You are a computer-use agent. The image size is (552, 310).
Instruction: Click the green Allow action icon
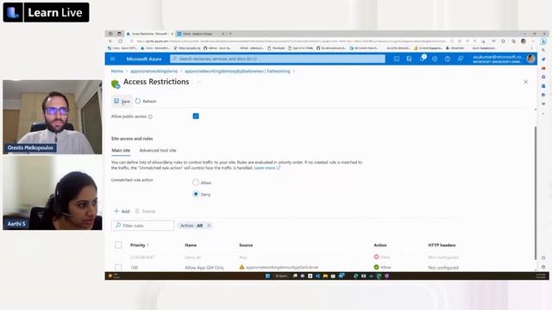point(376,267)
